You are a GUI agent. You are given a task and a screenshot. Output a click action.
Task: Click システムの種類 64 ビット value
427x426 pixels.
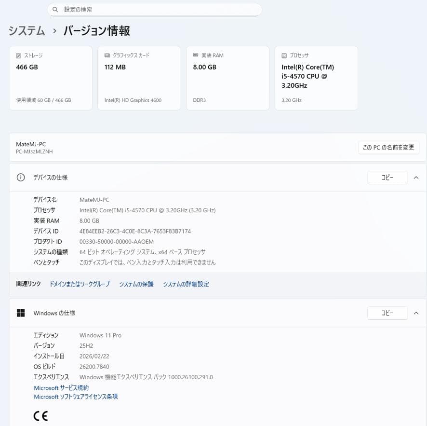143,252
